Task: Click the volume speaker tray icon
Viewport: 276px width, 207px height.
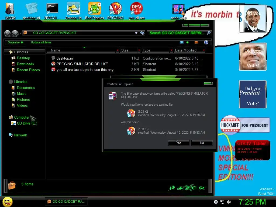Action: tap(229, 202)
